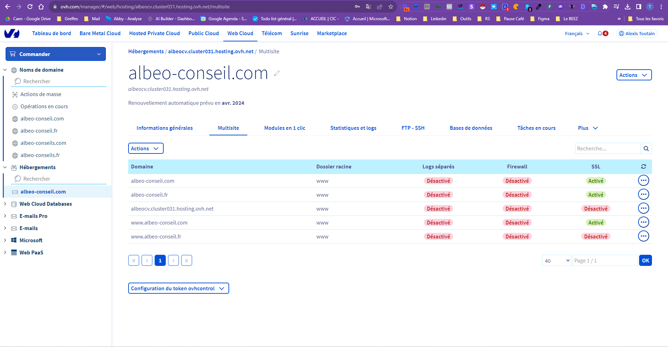This screenshot has width=668, height=347.
Task: Expand Configuration du token ovhcontrol
Action: point(178,289)
